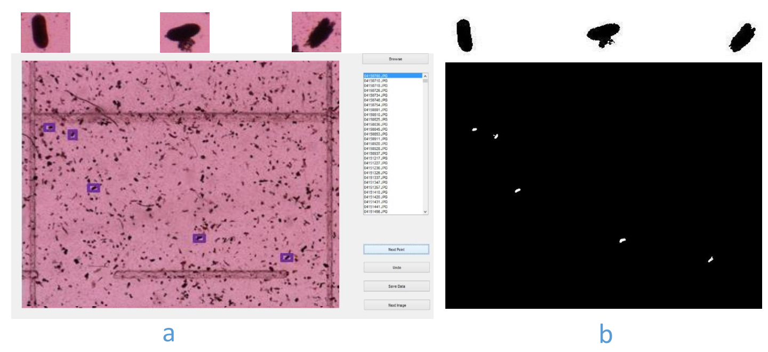
Task: Click the second pink cell thumbnail
Action: coord(185,32)
